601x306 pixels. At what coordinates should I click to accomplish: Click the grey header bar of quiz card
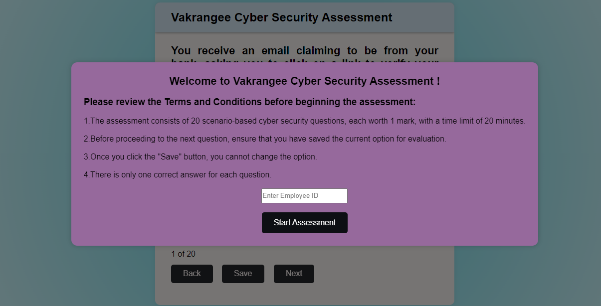[305, 17]
